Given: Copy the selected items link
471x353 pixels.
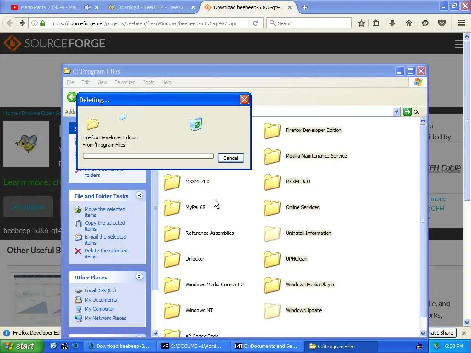Looking at the screenshot, I should pyautogui.click(x=104, y=226).
